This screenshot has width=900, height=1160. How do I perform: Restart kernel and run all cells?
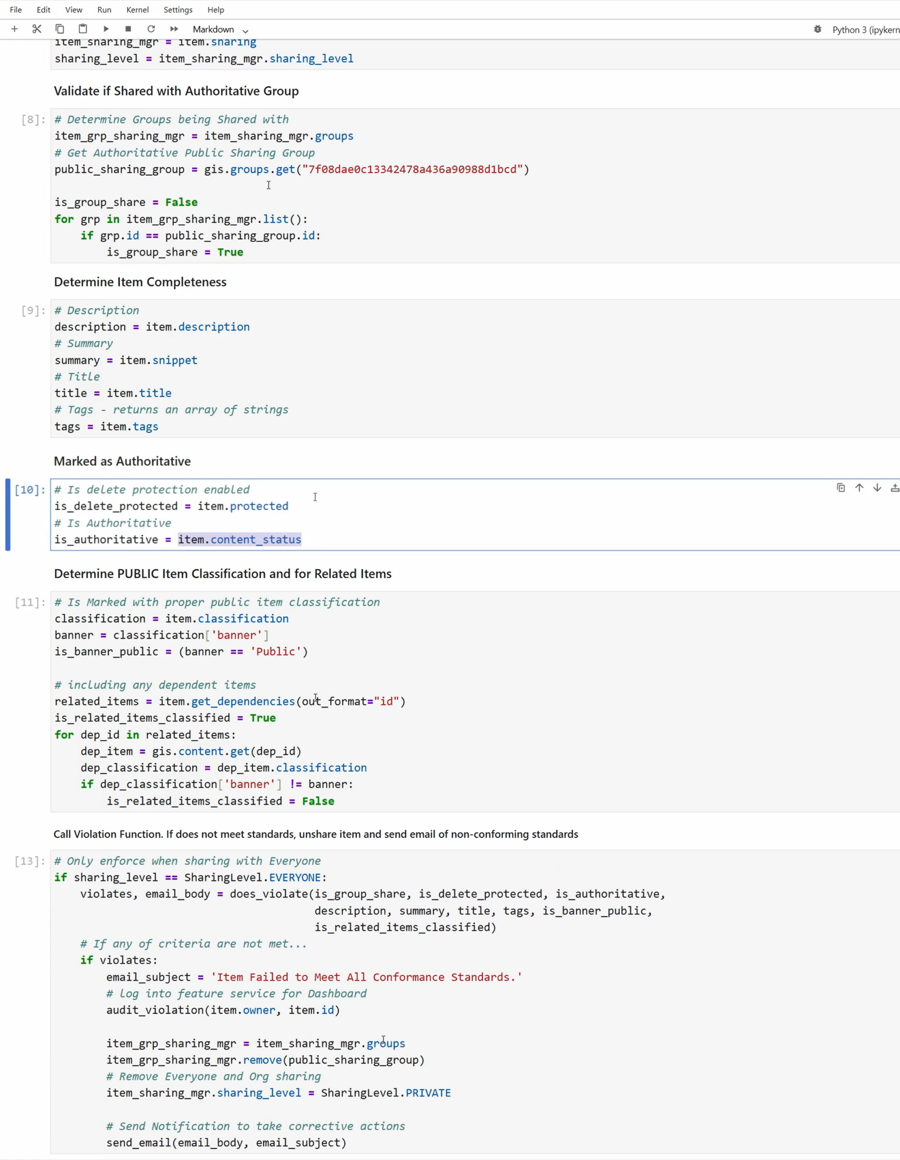174,29
